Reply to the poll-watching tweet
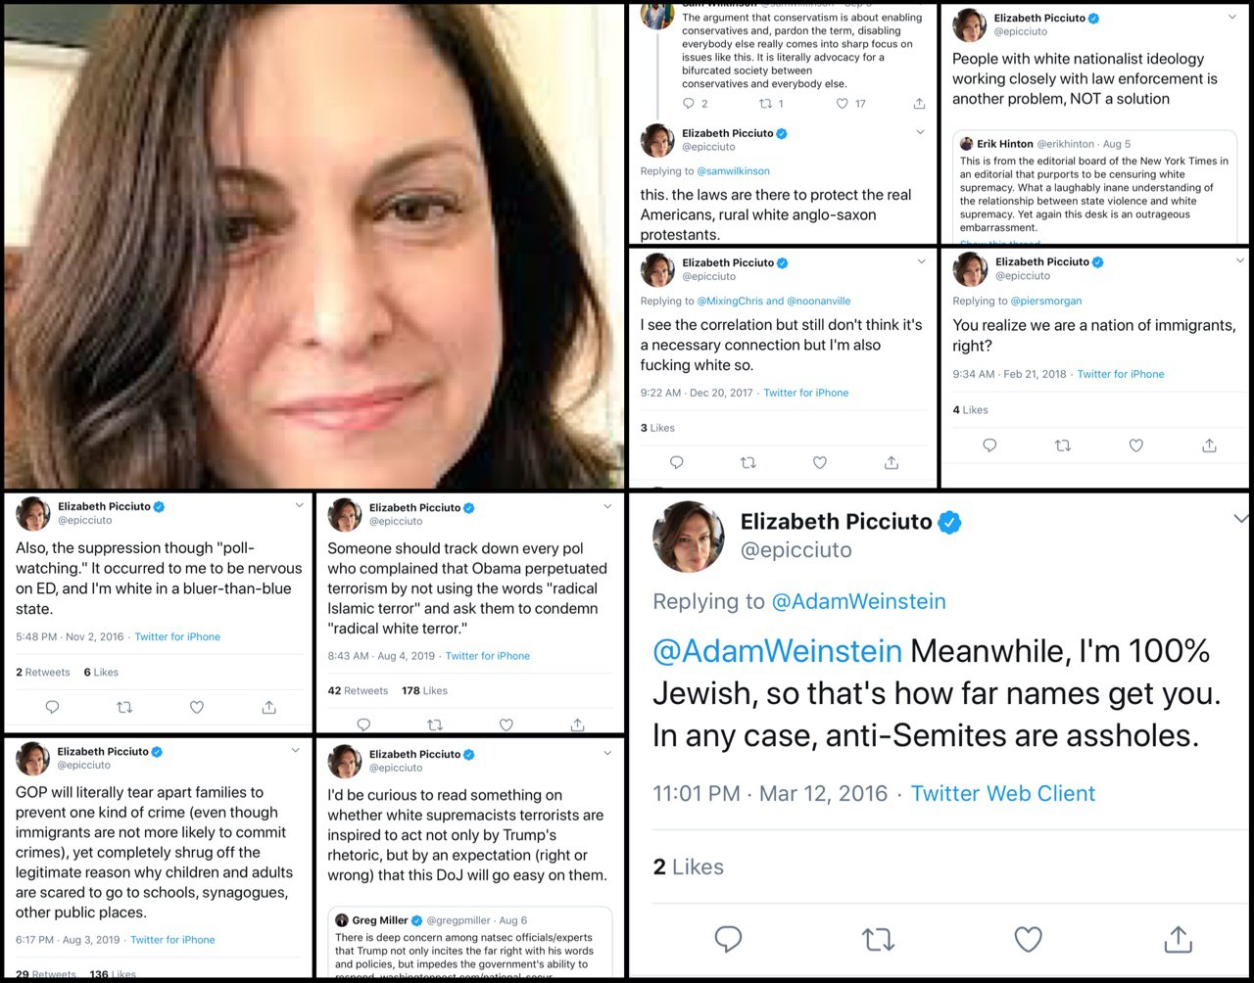 click(53, 707)
